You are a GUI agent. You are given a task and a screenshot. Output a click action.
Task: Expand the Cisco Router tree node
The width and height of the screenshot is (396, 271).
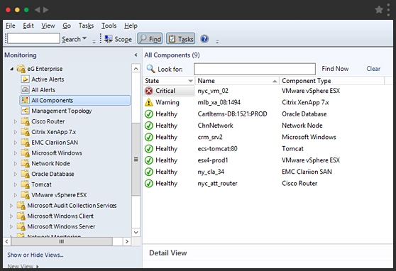[x=16, y=121]
